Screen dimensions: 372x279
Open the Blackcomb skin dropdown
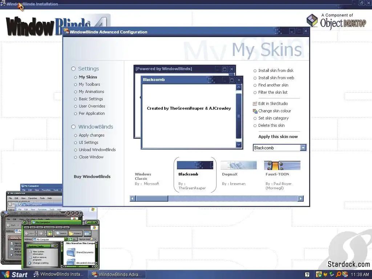point(303,148)
